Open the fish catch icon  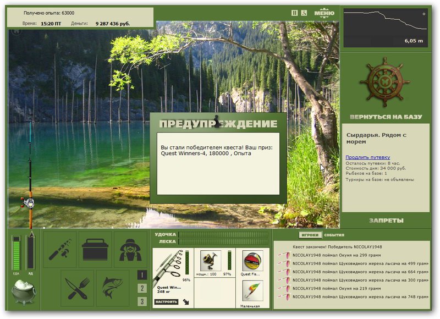pos(113,288)
